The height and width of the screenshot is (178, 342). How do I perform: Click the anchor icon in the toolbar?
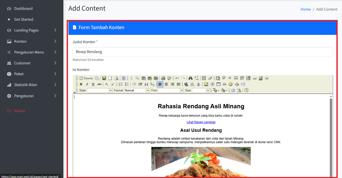(199, 84)
